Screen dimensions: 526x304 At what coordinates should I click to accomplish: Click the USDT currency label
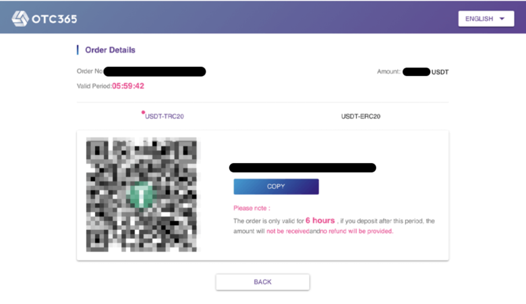click(x=440, y=72)
